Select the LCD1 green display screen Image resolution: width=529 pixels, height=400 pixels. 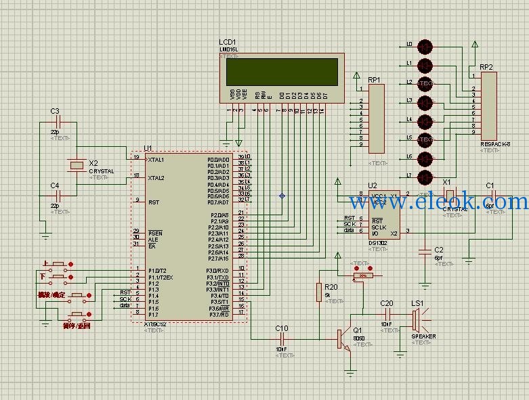click(282, 72)
